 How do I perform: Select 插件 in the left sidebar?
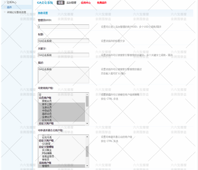point(9,7)
